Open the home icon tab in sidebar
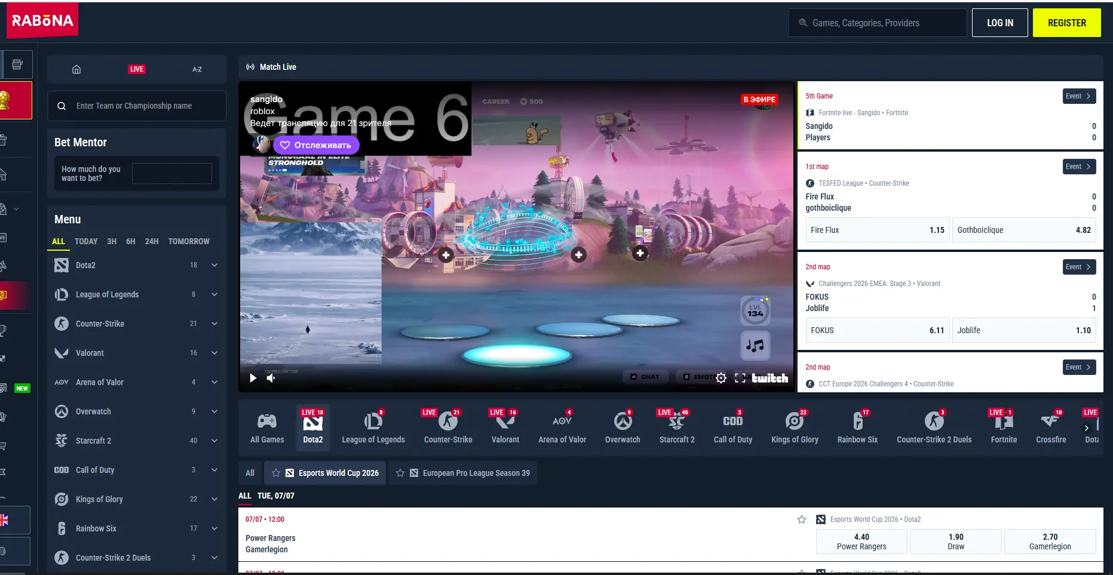This screenshot has width=1113, height=575. click(x=76, y=69)
